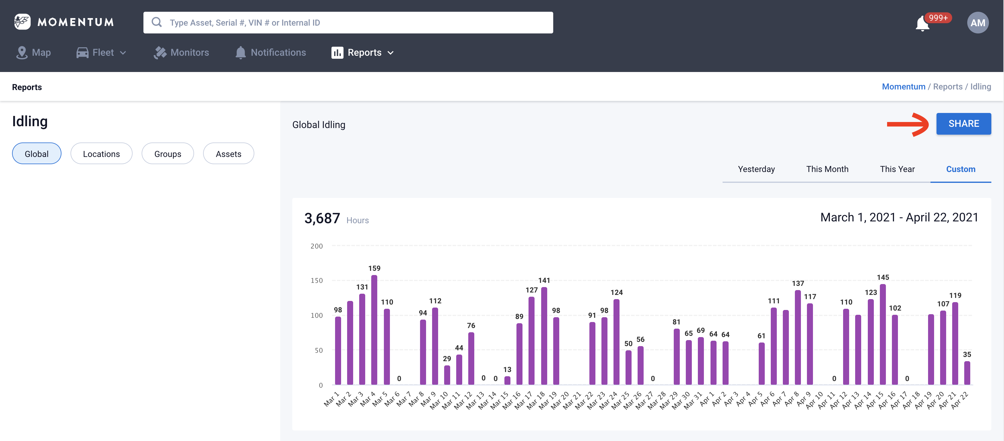This screenshot has width=1004, height=441.
Task: Open the AM user avatar menu
Action: (977, 23)
